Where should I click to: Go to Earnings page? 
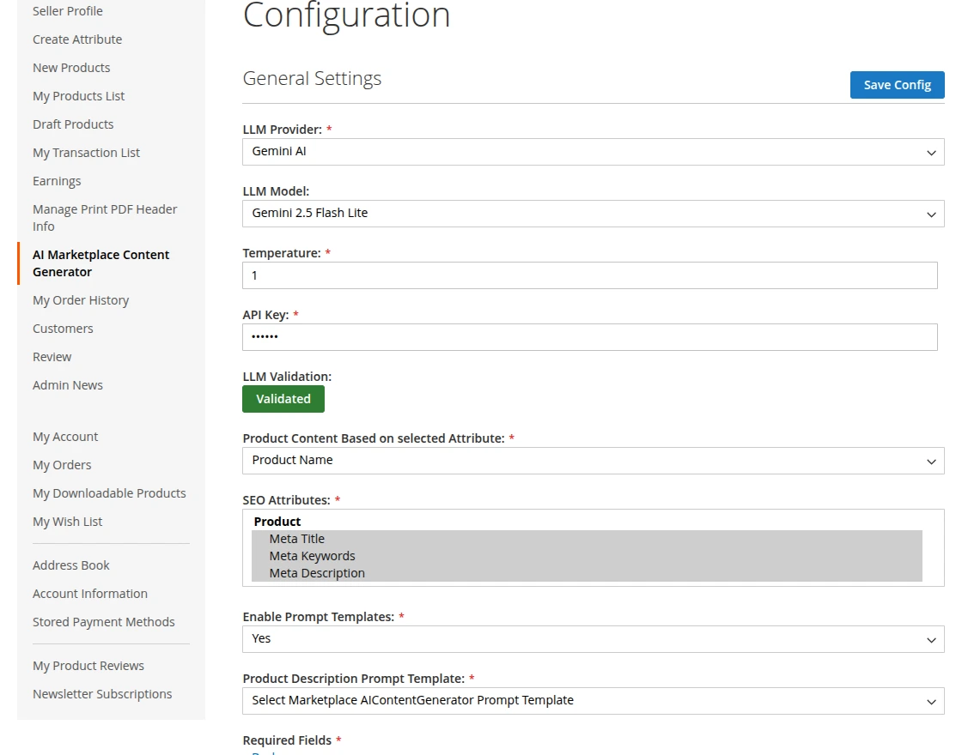(57, 181)
